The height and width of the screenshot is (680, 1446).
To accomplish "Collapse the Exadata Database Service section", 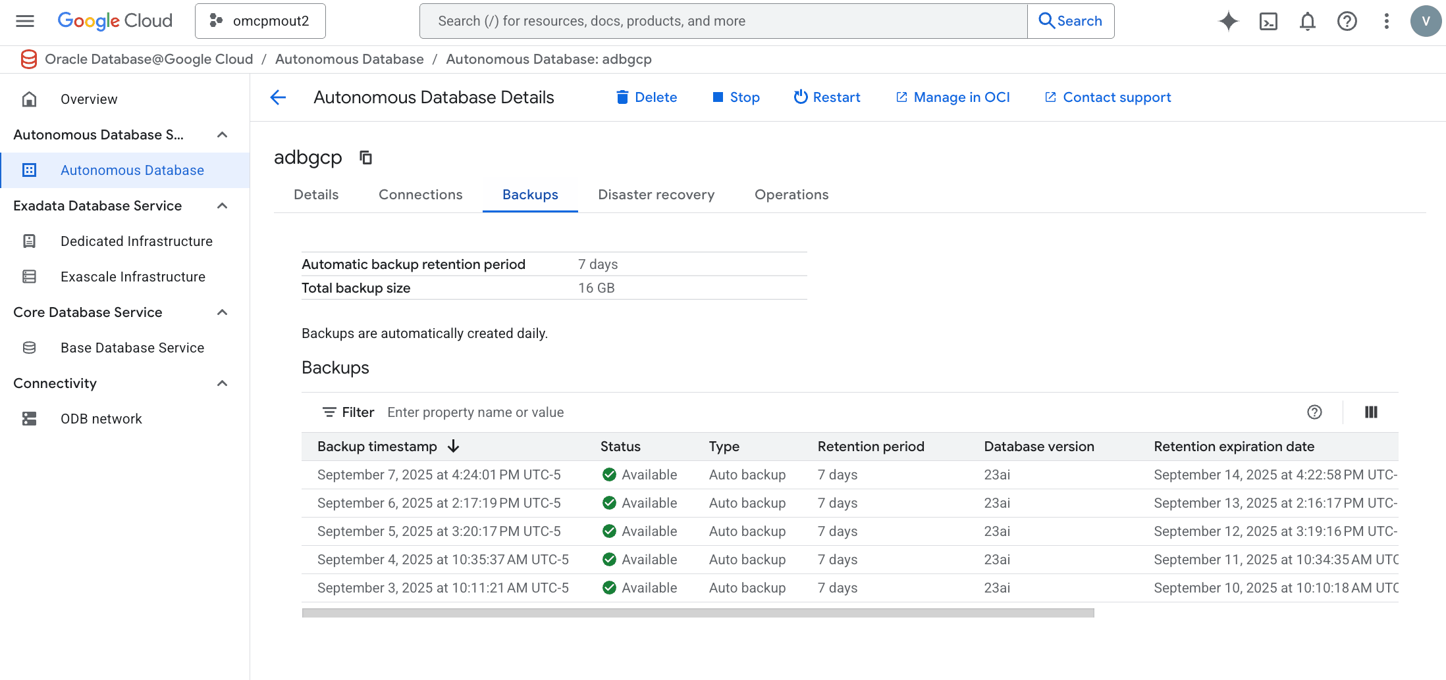I will 222,205.
